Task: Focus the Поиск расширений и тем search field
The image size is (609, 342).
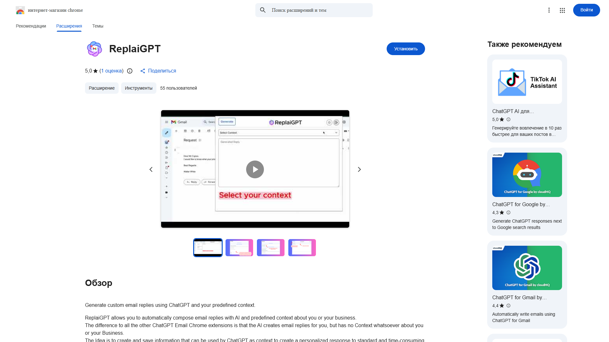Action: [x=314, y=10]
